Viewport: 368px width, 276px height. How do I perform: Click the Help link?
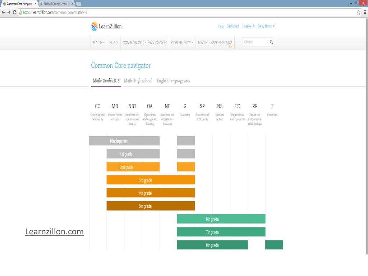coord(221,26)
